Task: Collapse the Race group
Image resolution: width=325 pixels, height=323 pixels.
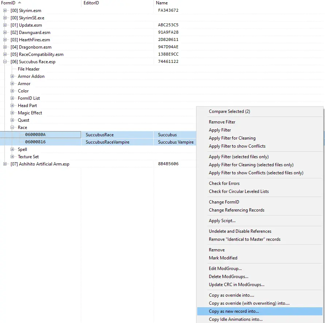Action: (x=12, y=128)
